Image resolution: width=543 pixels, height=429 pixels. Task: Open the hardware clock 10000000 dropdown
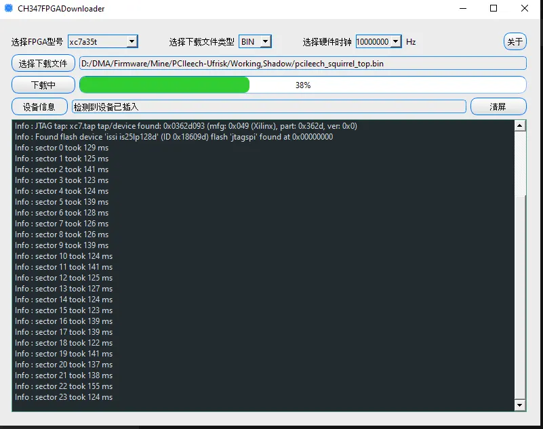pos(378,42)
